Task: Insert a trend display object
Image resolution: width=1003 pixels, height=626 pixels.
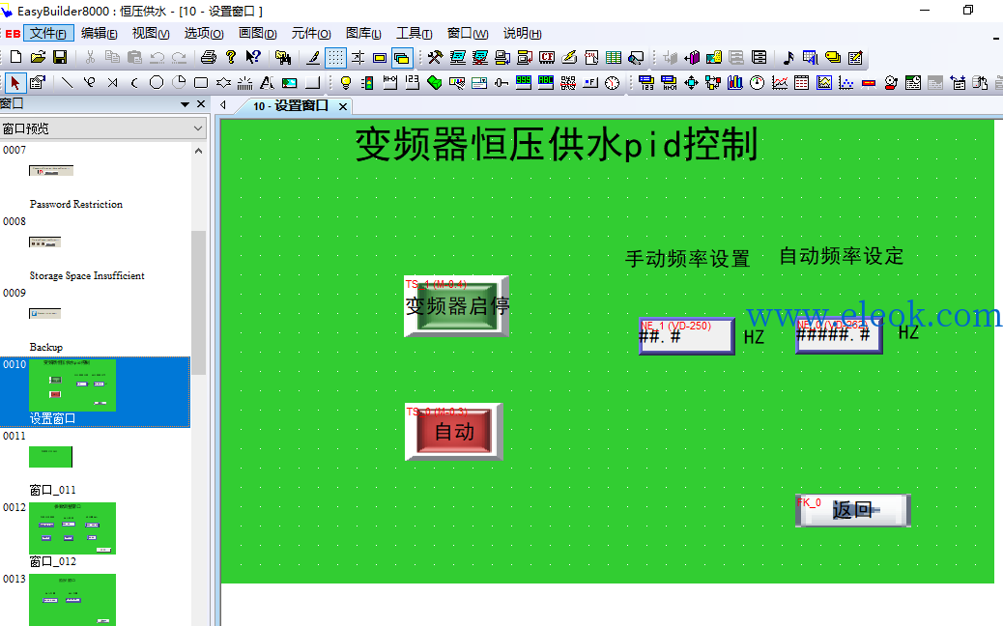Action: [779, 82]
